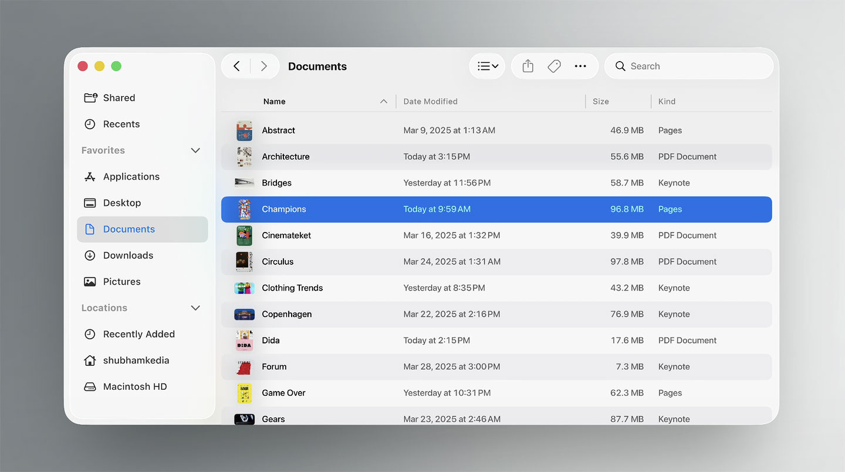The image size is (845, 472).
Task: Go back with the left chevron button
Action: [236, 66]
